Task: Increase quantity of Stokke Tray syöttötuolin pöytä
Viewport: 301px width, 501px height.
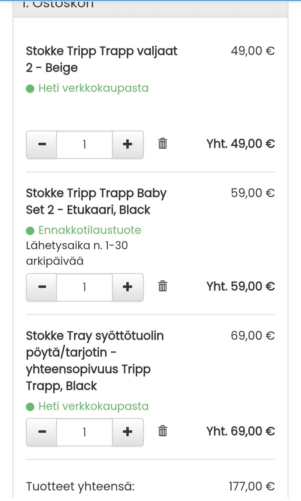Action: coord(128,432)
